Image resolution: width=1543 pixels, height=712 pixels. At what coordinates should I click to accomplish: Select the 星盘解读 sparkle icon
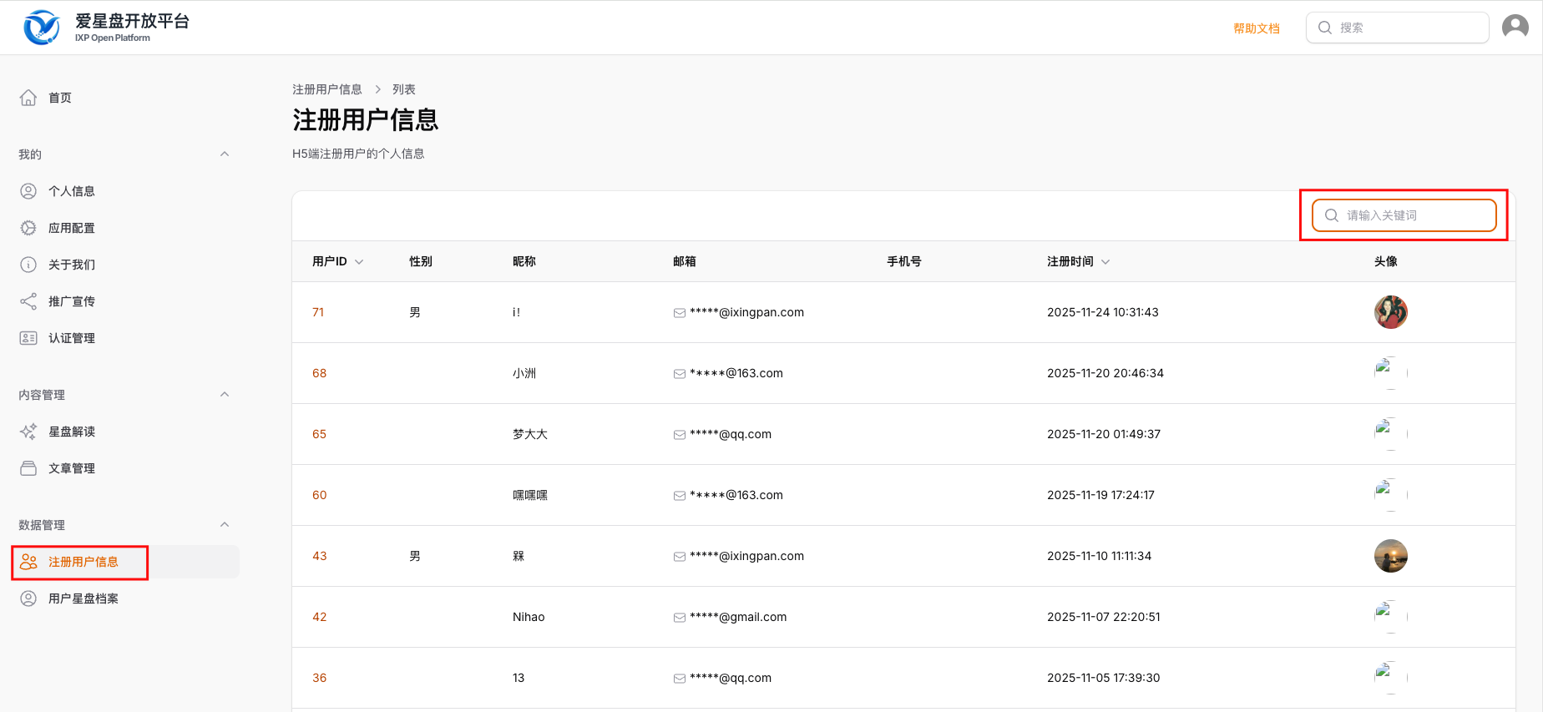[x=28, y=432]
